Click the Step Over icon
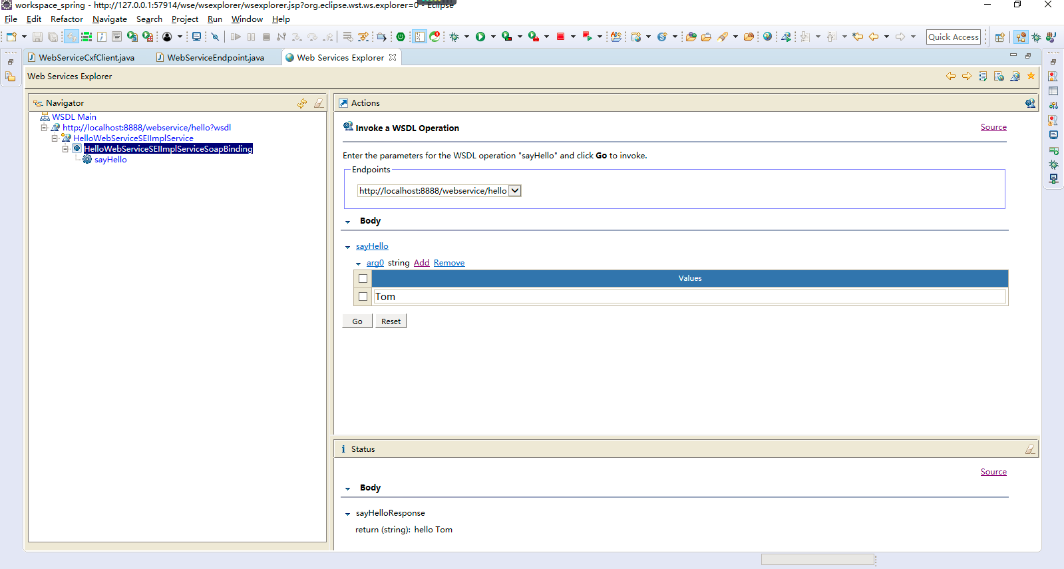 click(x=312, y=37)
